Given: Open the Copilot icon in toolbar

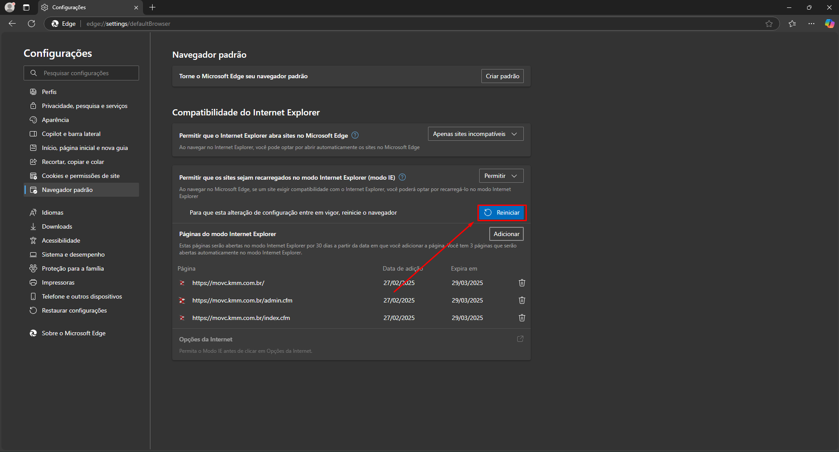Looking at the screenshot, I should (x=829, y=24).
